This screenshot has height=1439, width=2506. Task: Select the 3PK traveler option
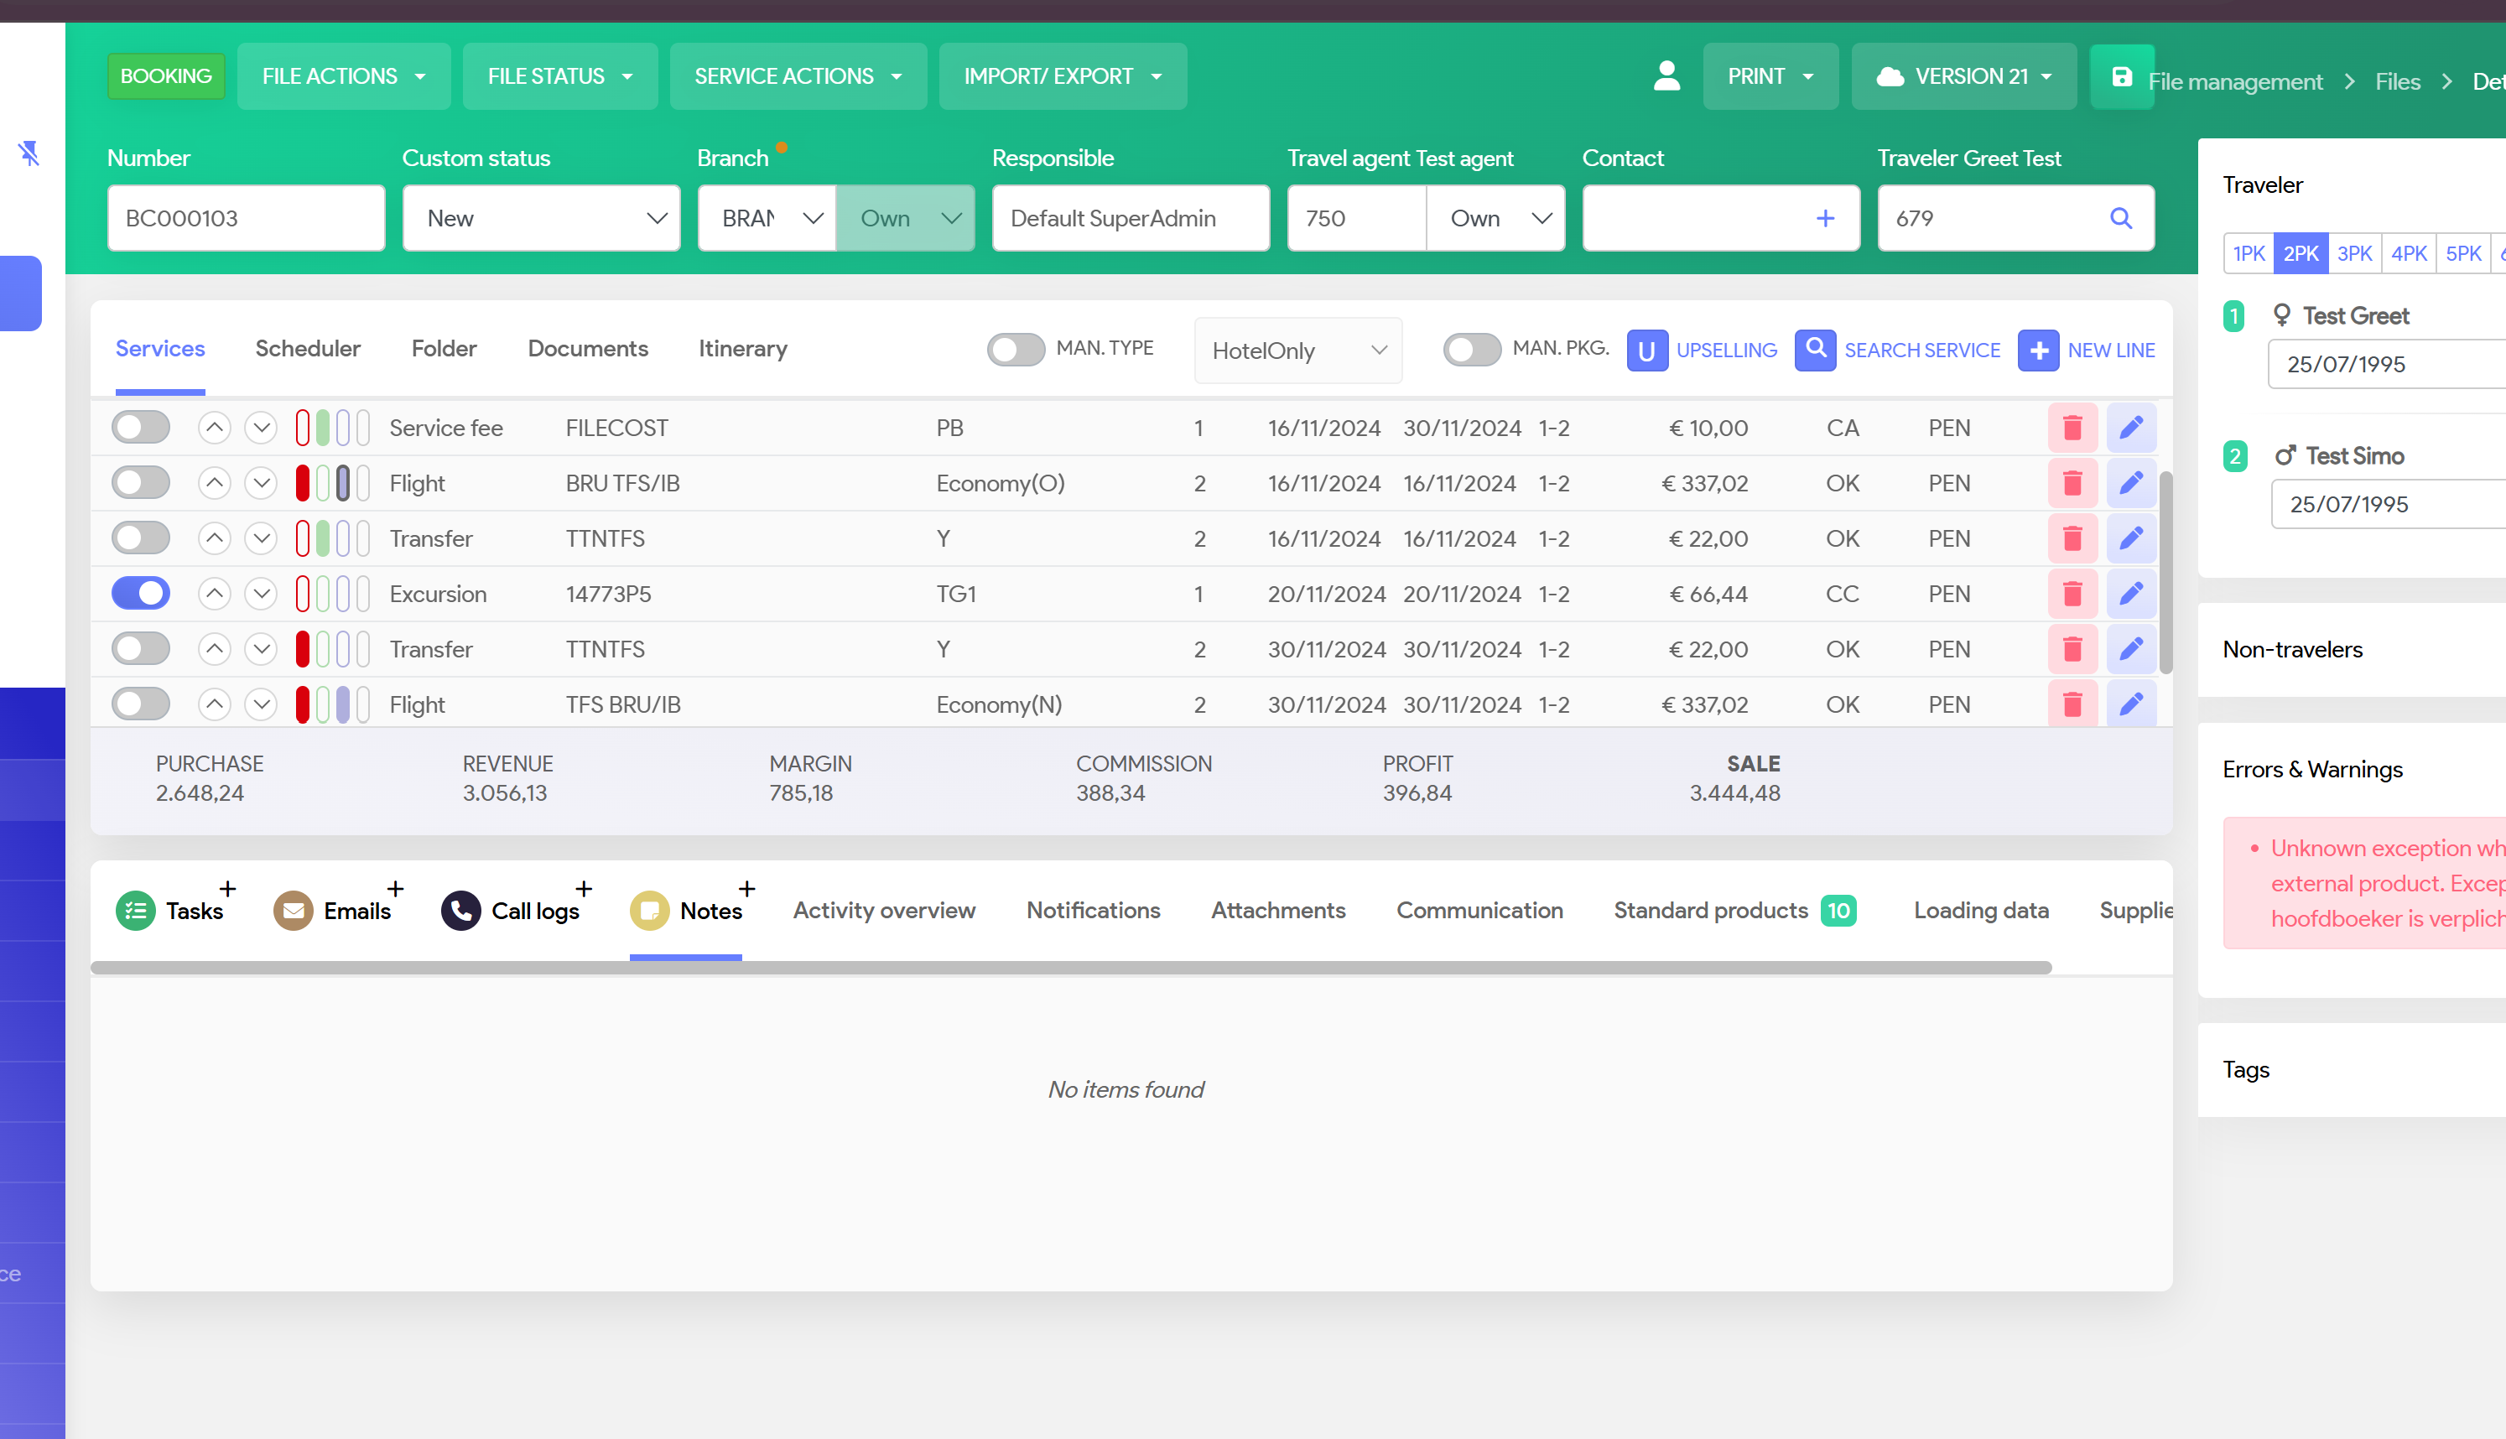(2354, 254)
